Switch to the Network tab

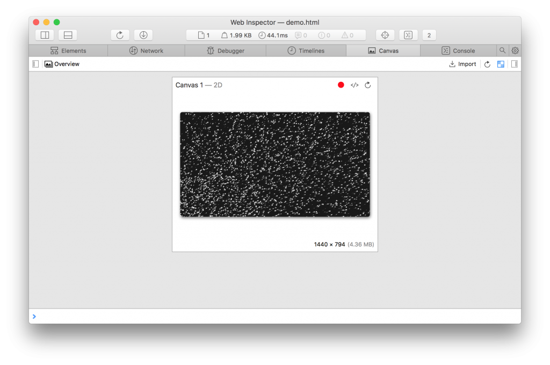(x=146, y=51)
